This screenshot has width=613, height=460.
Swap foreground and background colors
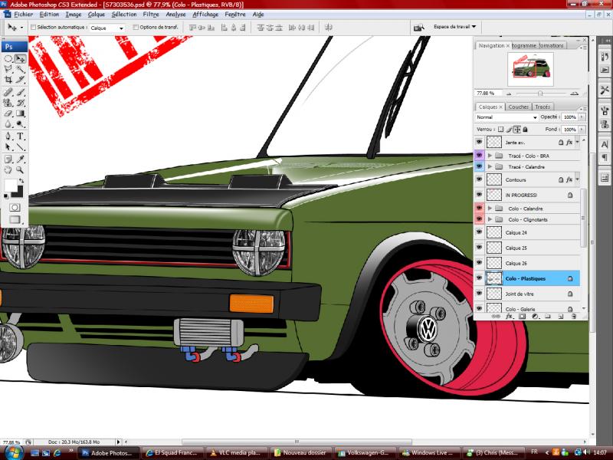tap(21, 181)
